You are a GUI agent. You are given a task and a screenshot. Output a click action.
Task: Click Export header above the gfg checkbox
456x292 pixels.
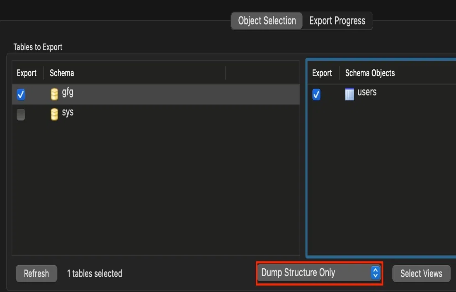27,73
